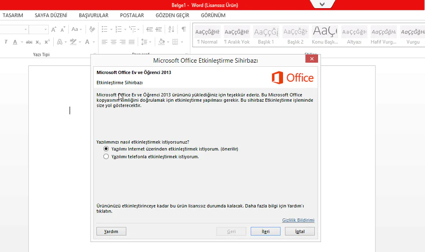This screenshot has height=252, width=425.
Task: Click the disabled Geri button
Action: [231, 232]
